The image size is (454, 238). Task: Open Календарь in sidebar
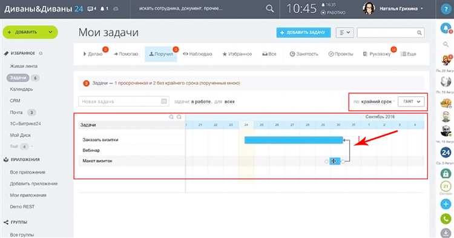pos(21,89)
